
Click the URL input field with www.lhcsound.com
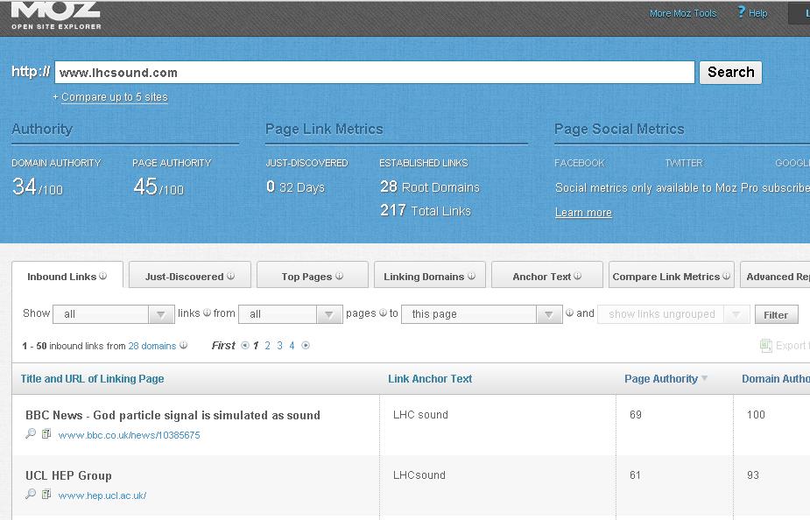coord(375,73)
